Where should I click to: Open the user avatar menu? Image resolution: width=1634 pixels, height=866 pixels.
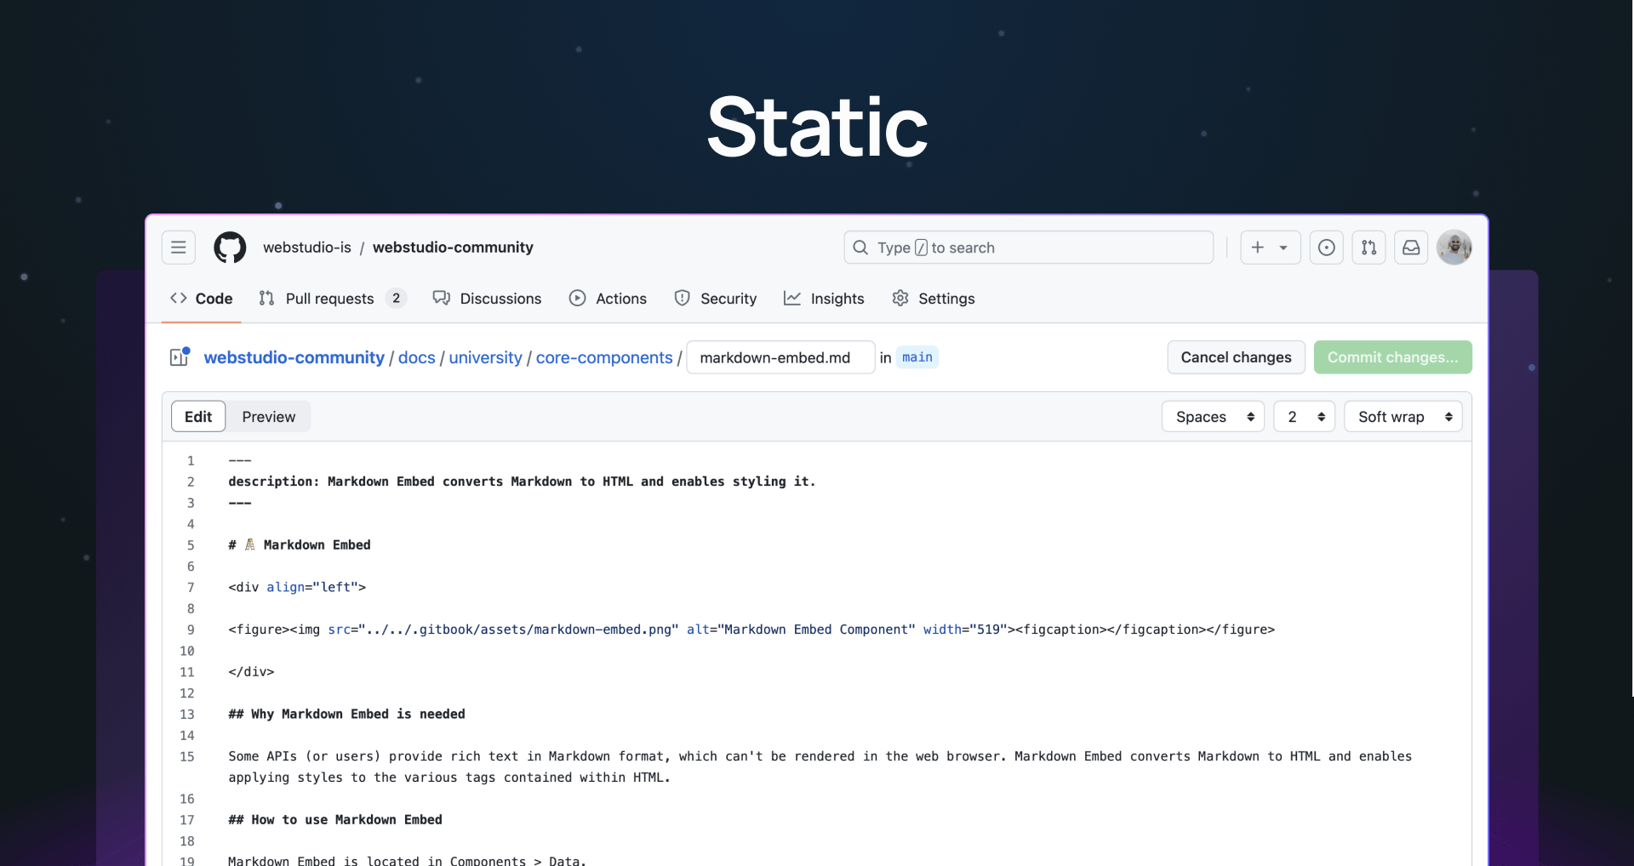(x=1454, y=248)
